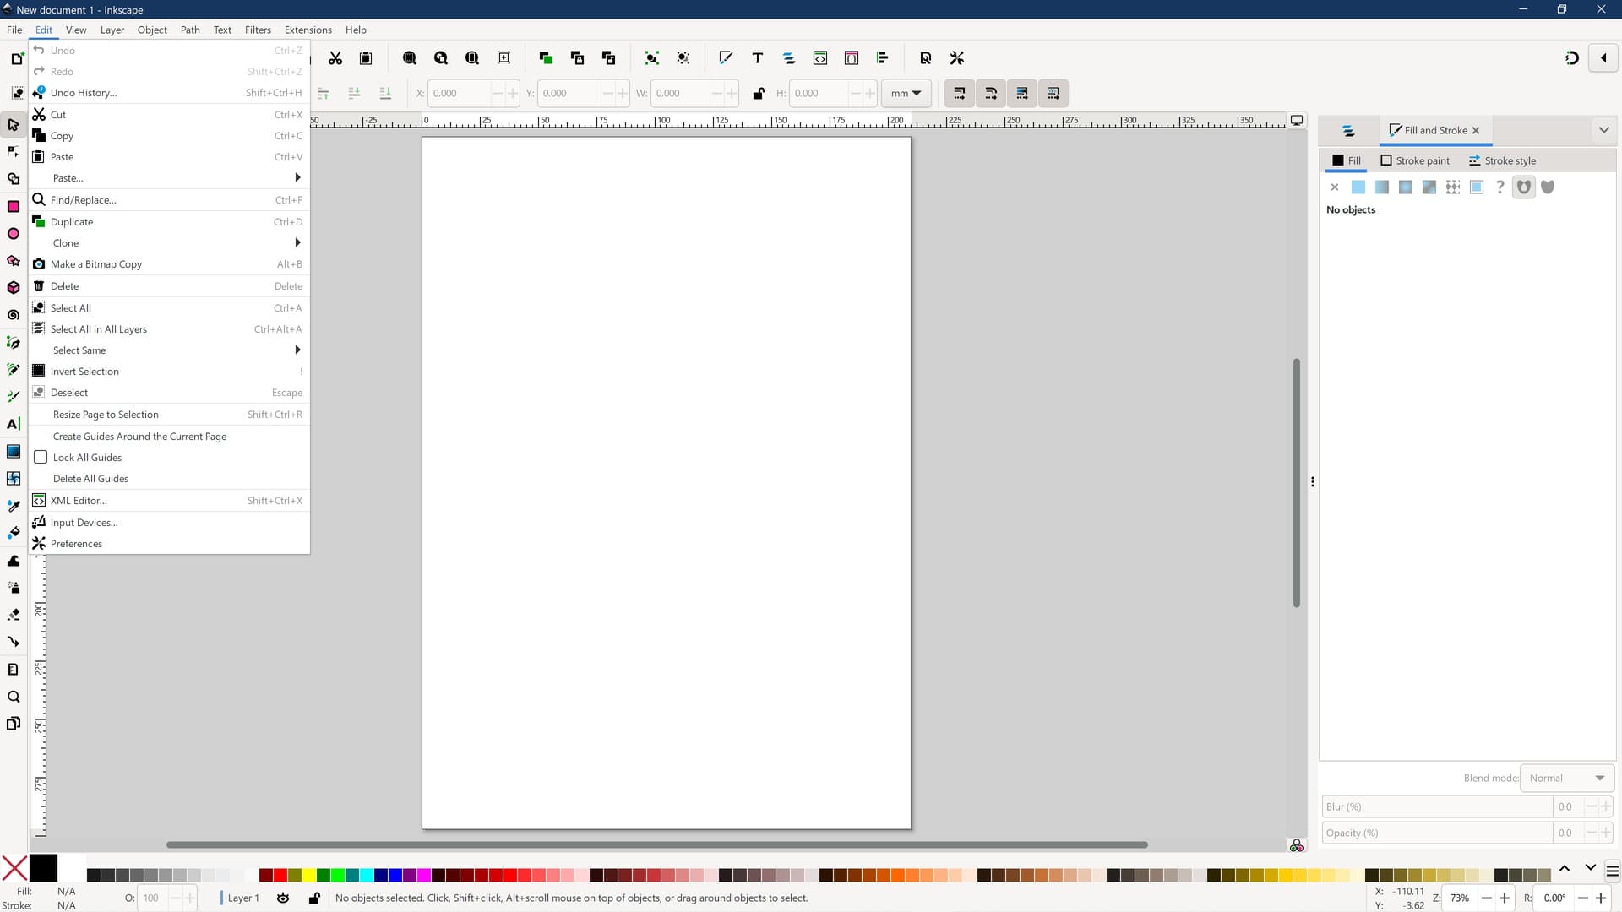This screenshot has height=912, width=1622.
Task: Switch to the Stroke paint tab
Action: pos(1415,160)
